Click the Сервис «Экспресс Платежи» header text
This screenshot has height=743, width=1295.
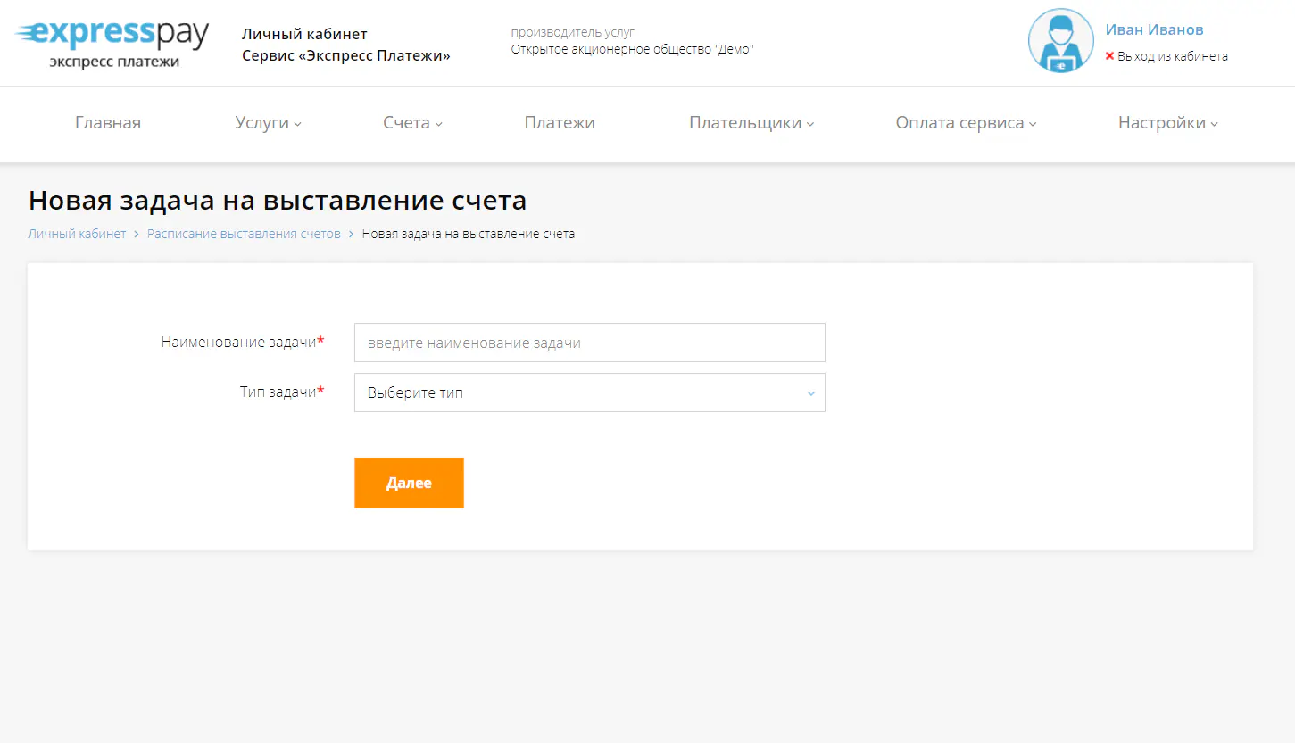point(345,55)
